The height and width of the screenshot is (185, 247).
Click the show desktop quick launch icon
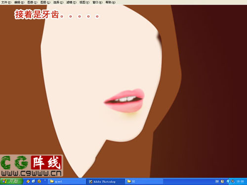coord(34,181)
